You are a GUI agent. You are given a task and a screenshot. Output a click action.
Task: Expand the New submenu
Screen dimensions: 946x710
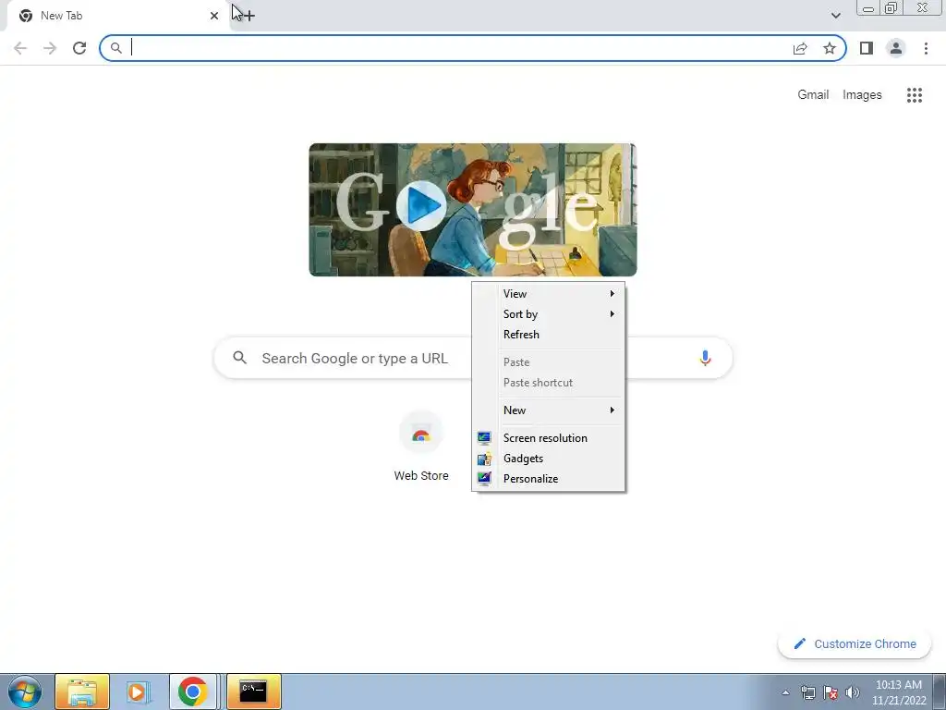[548, 410]
